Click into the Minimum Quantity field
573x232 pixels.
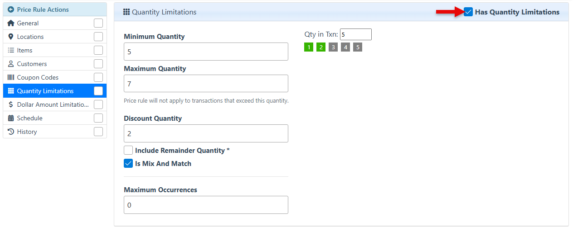pos(206,52)
